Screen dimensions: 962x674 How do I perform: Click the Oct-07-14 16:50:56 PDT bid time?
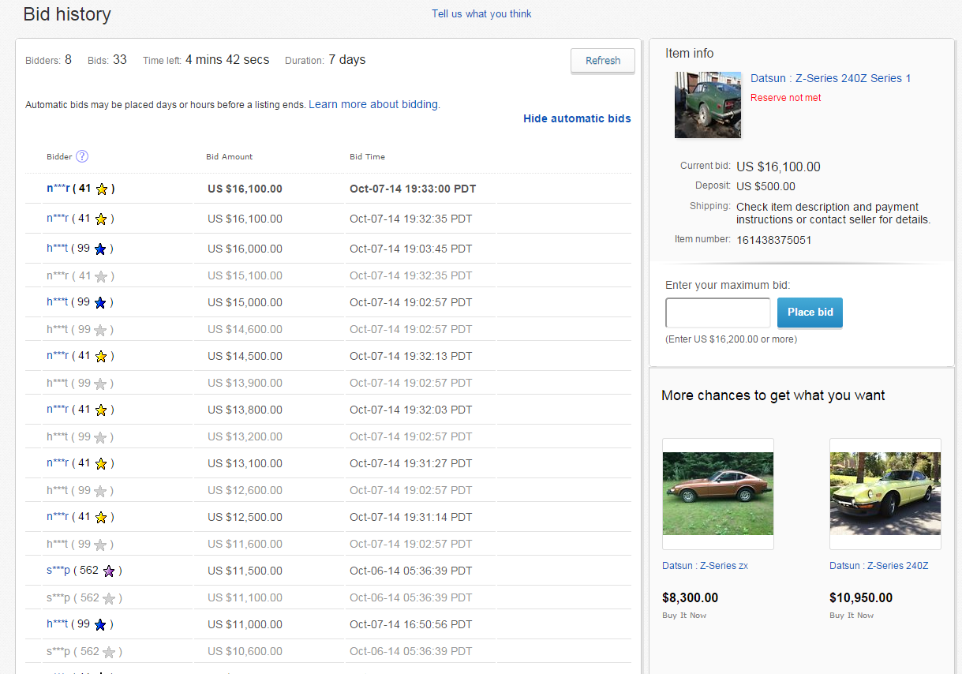(410, 624)
